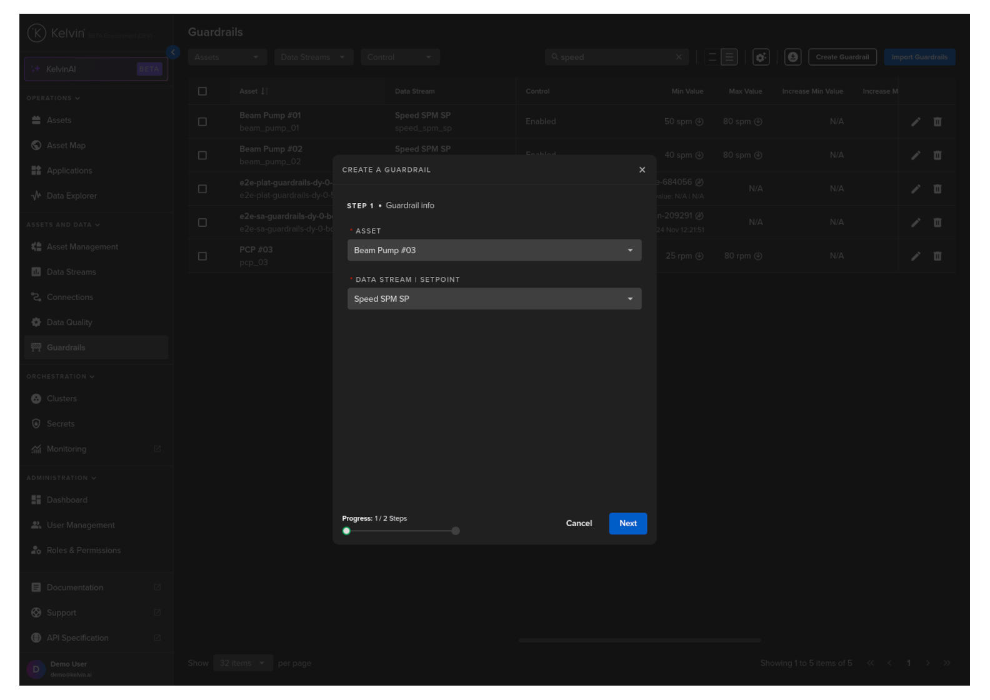The width and height of the screenshot is (990, 700).
Task: Tick the checkbox for Beam Pump #01
Action: [x=202, y=122]
